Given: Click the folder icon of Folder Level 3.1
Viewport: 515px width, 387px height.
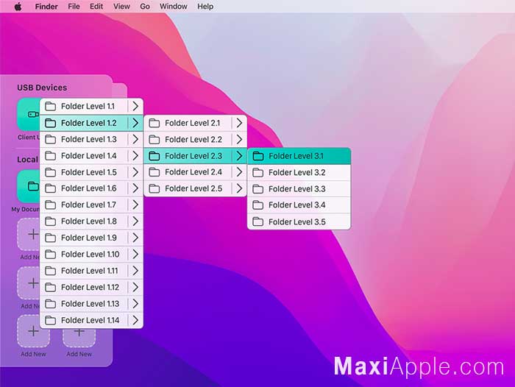Looking at the screenshot, I should tap(257, 156).
